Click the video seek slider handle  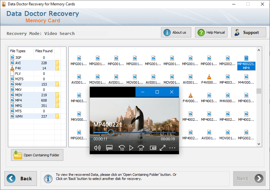pos(111,132)
